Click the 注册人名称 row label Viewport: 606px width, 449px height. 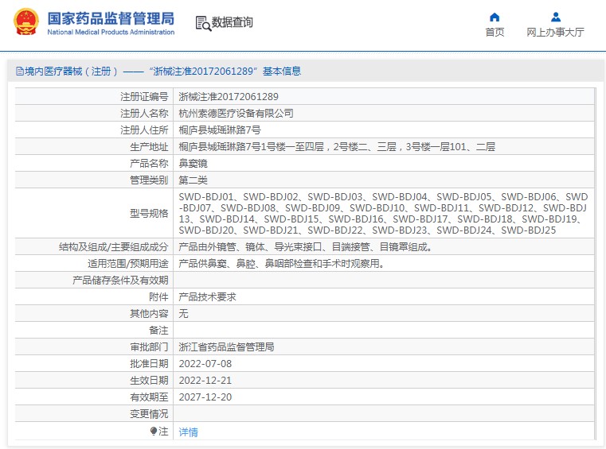[144, 113]
